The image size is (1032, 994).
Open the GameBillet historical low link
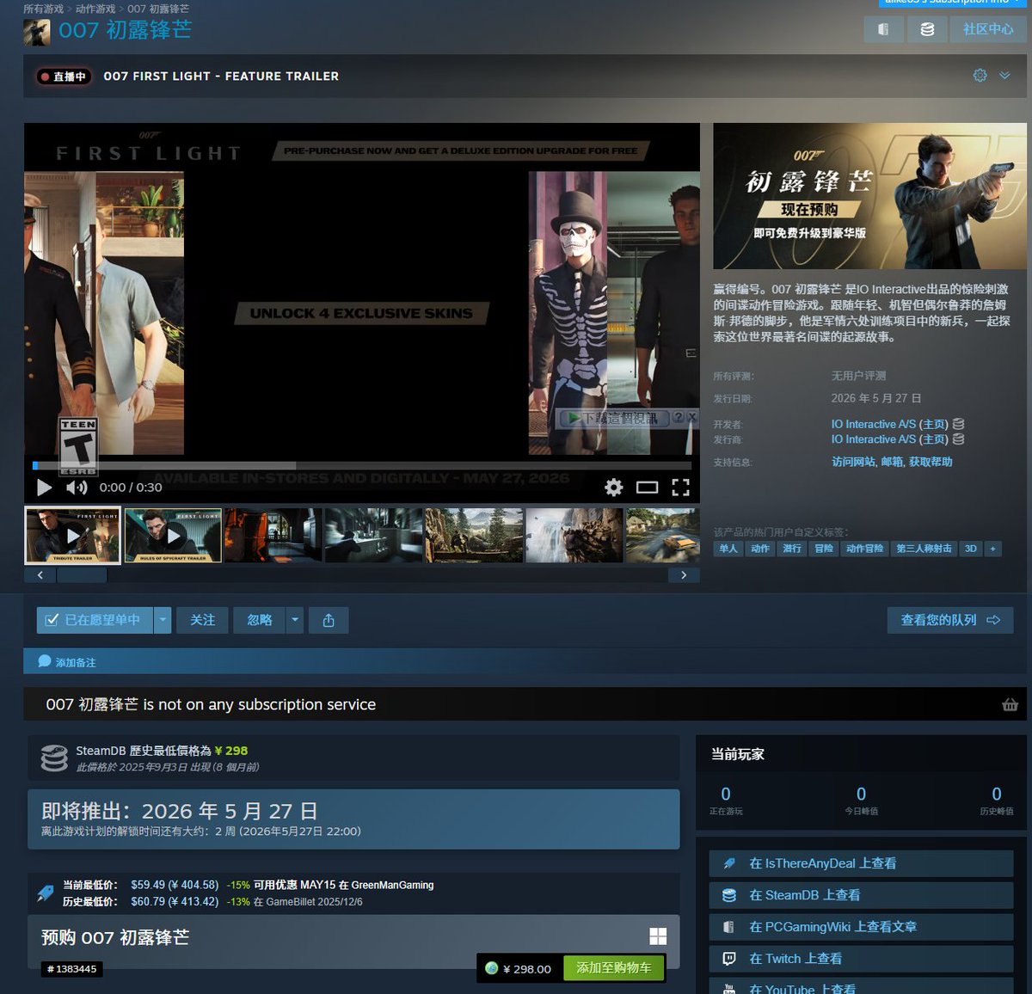tap(292, 902)
